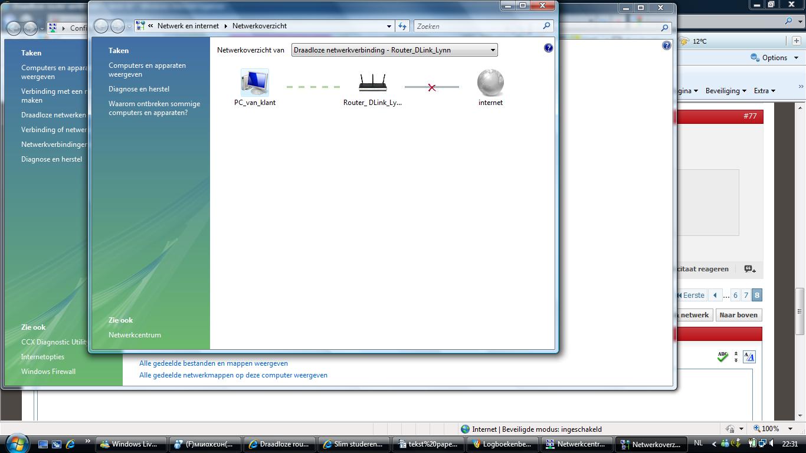806x453 pixels.
Task: Expand the address bar history dropdown
Action: point(389,26)
